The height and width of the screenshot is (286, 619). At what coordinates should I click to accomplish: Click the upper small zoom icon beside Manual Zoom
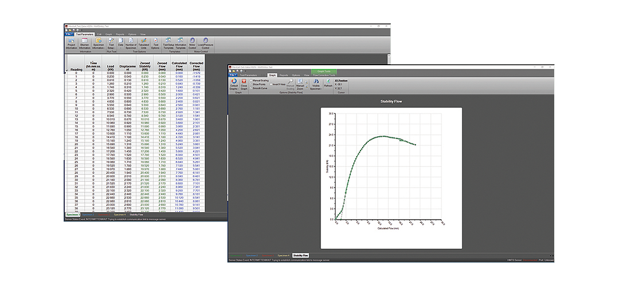tap(307, 82)
